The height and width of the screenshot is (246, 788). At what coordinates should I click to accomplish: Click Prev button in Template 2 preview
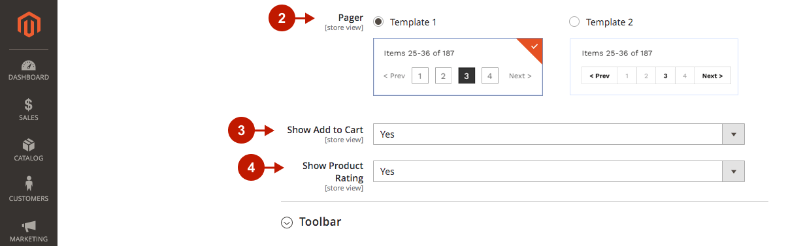(599, 76)
